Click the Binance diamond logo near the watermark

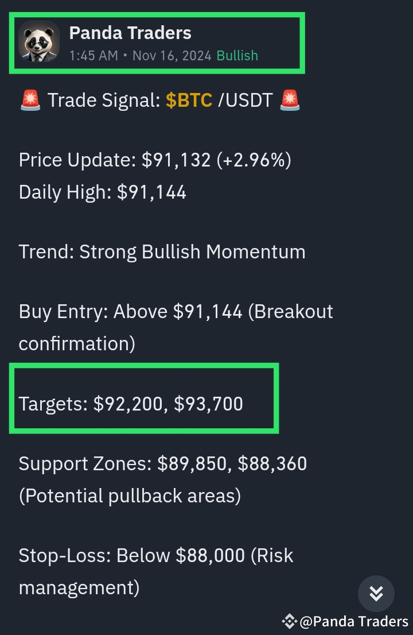coord(289,621)
